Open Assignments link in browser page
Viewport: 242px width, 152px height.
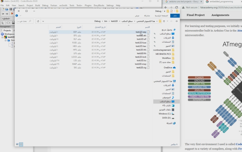point(220,15)
